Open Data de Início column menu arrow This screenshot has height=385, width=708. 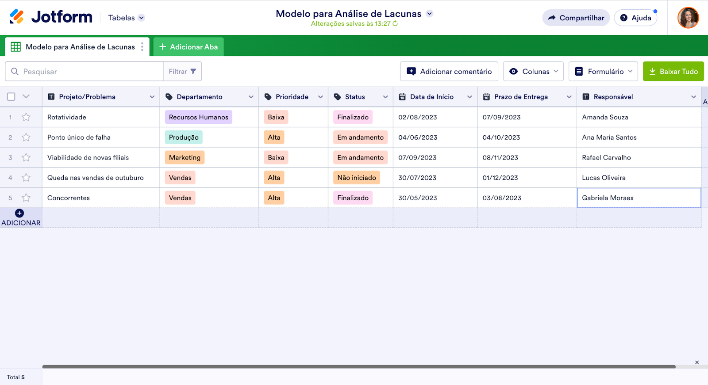[469, 97]
